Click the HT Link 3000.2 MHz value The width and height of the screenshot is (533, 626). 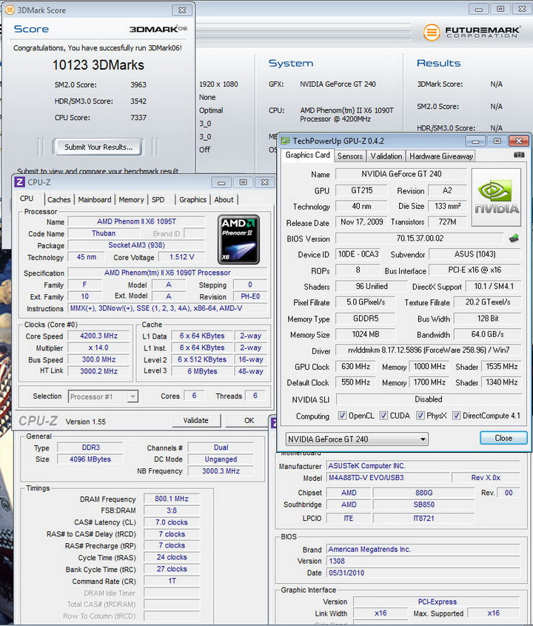coord(98,371)
